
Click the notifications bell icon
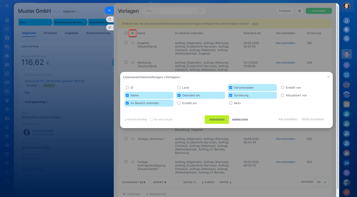(x=346, y=20)
